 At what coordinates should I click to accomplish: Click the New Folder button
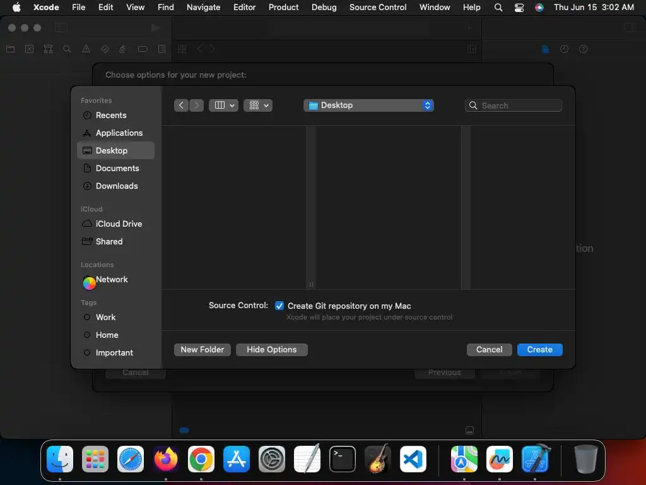pos(203,350)
